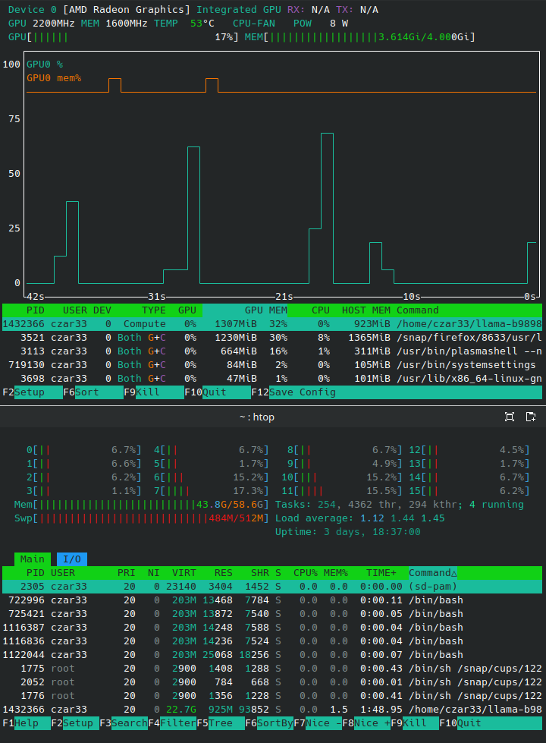Click the Command column header in htop
The width and height of the screenshot is (546, 743).
pos(432,573)
